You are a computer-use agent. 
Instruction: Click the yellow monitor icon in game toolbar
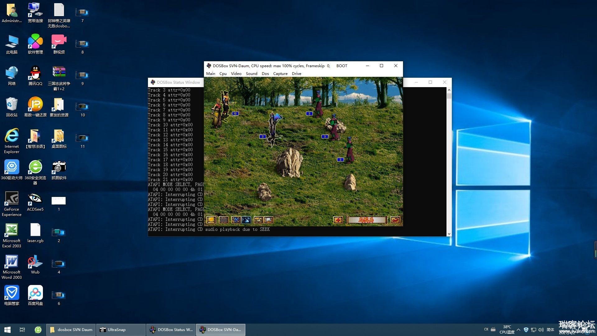(211, 220)
